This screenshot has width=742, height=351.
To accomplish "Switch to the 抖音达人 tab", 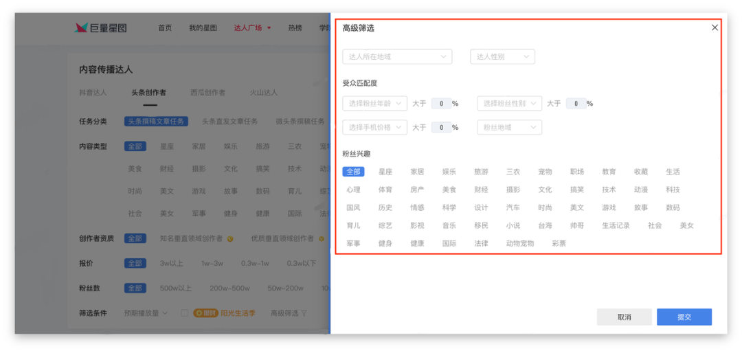I will tap(93, 93).
